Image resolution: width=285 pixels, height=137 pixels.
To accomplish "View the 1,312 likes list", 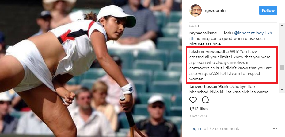I will [x=199, y=109].
